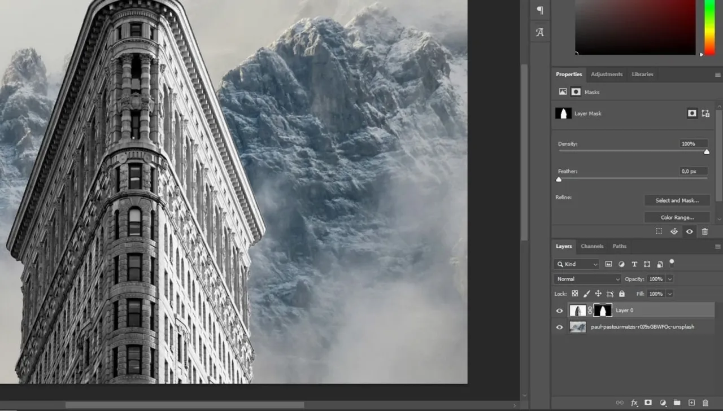Toggle mask visibility in Properties panel
Viewport: 723px width, 411px height.
(x=689, y=231)
